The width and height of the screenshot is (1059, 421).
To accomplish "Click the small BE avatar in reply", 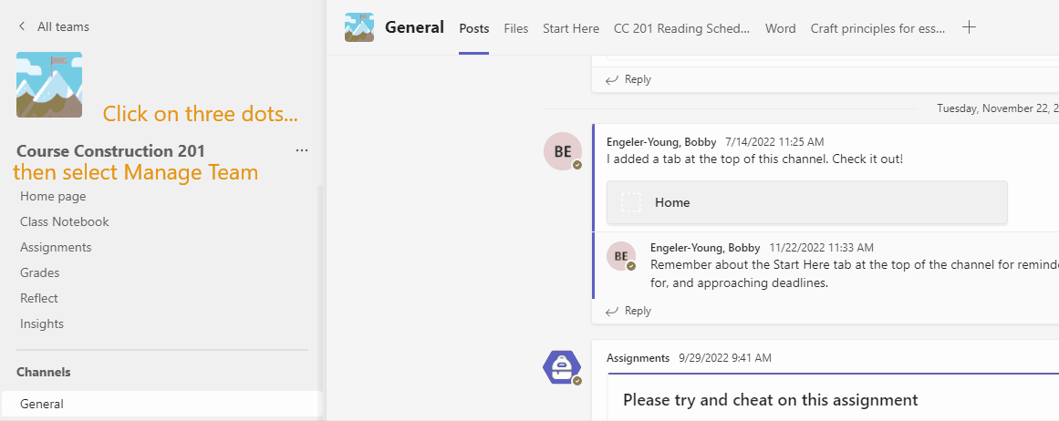I will [x=621, y=257].
